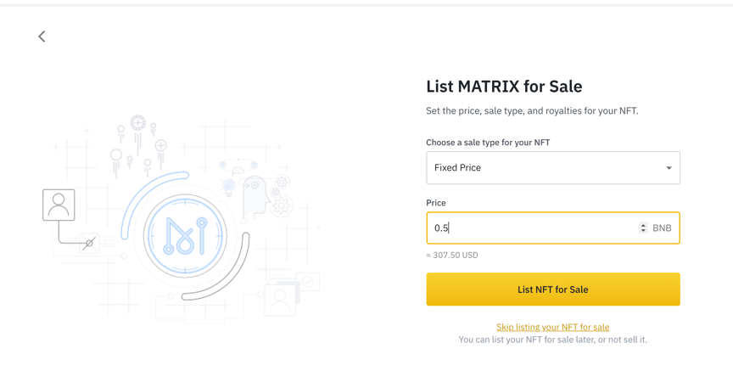This screenshot has height=371, width=733.
Task: Click the MATRIX logo coin illustration
Action: [x=185, y=236]
